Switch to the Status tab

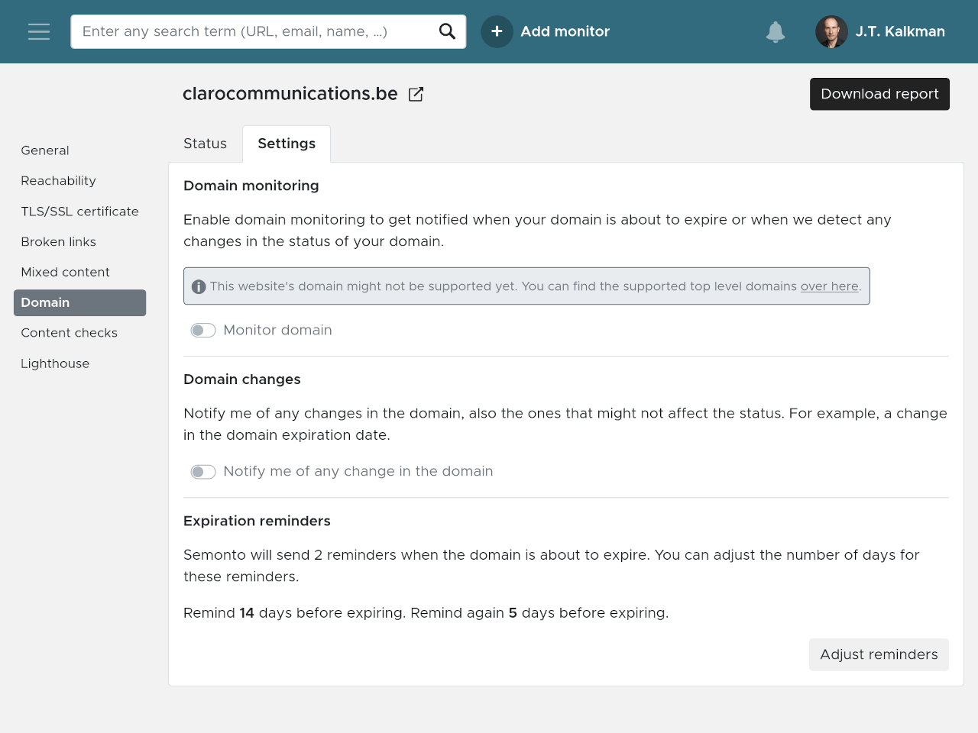(x=205, y=144)
